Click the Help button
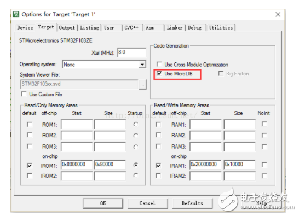The image size is (299, 216). pyautogui.click(x=261, y=203)
